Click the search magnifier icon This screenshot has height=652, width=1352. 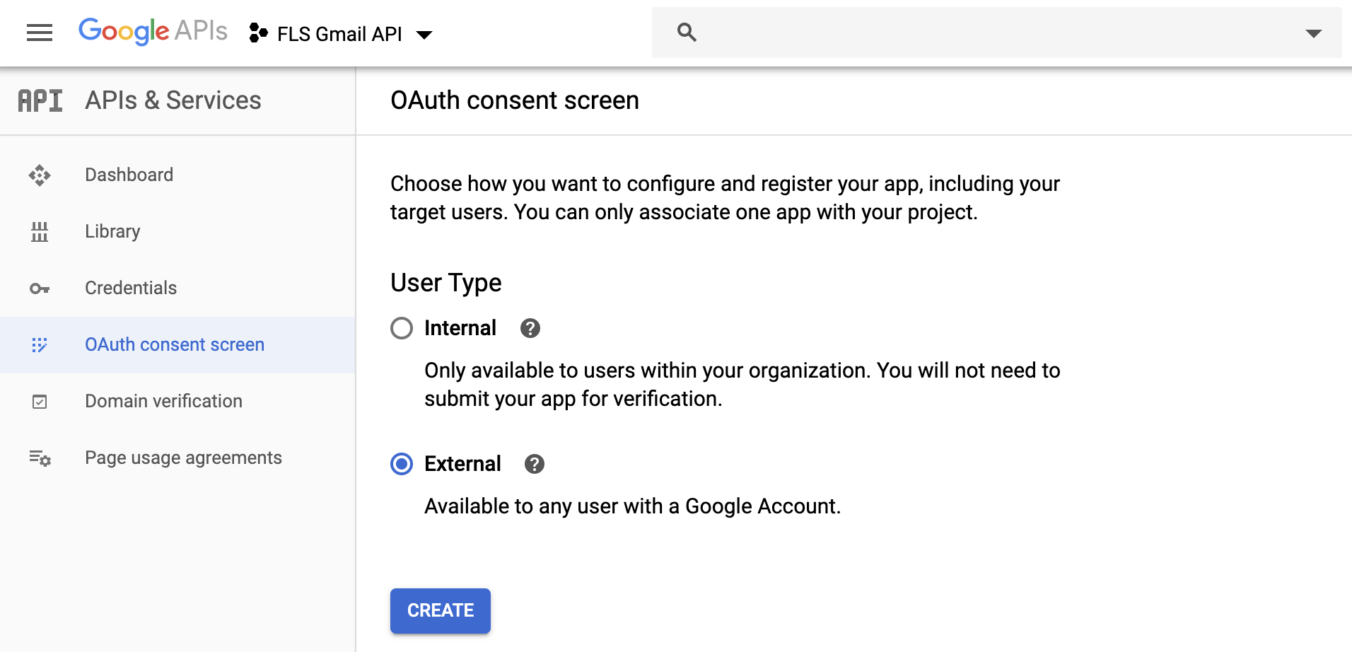[684, 32]
